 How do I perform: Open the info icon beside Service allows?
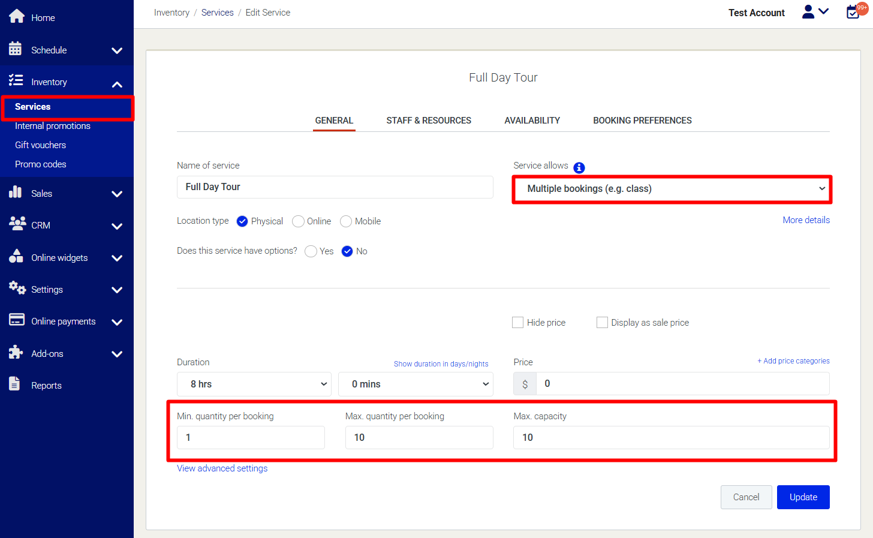[579, 168]
